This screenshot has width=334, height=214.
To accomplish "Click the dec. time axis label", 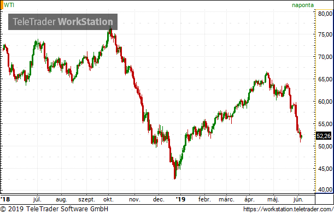I will [x=159, y=200].
